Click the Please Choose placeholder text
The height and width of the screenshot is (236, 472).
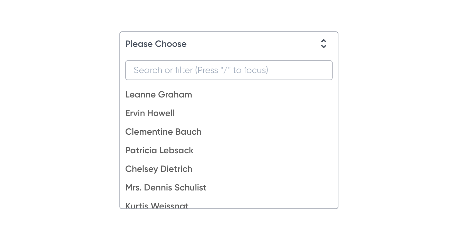click(x=156, y=44)
